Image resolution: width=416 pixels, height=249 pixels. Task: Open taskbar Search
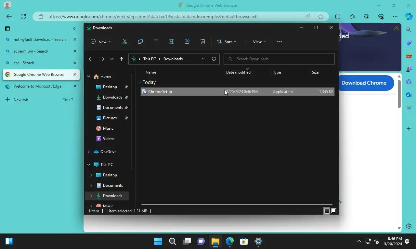(172, 241)
